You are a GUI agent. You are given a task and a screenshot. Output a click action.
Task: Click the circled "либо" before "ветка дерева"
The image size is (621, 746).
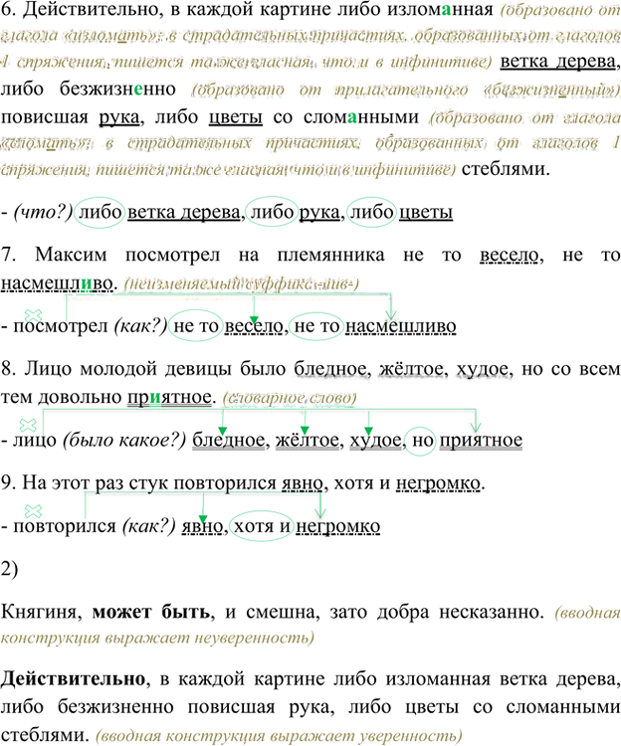click(101, 212)
